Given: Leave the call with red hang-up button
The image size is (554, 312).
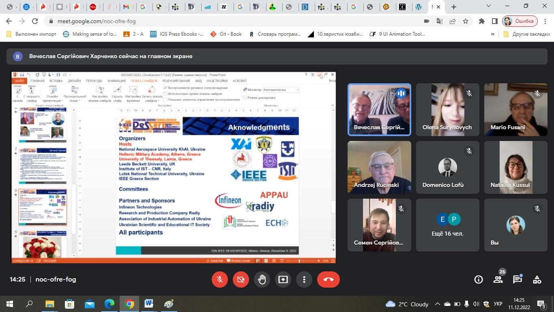Looking at the screenshot, I should pyautogui.click(x=328, y=279).
